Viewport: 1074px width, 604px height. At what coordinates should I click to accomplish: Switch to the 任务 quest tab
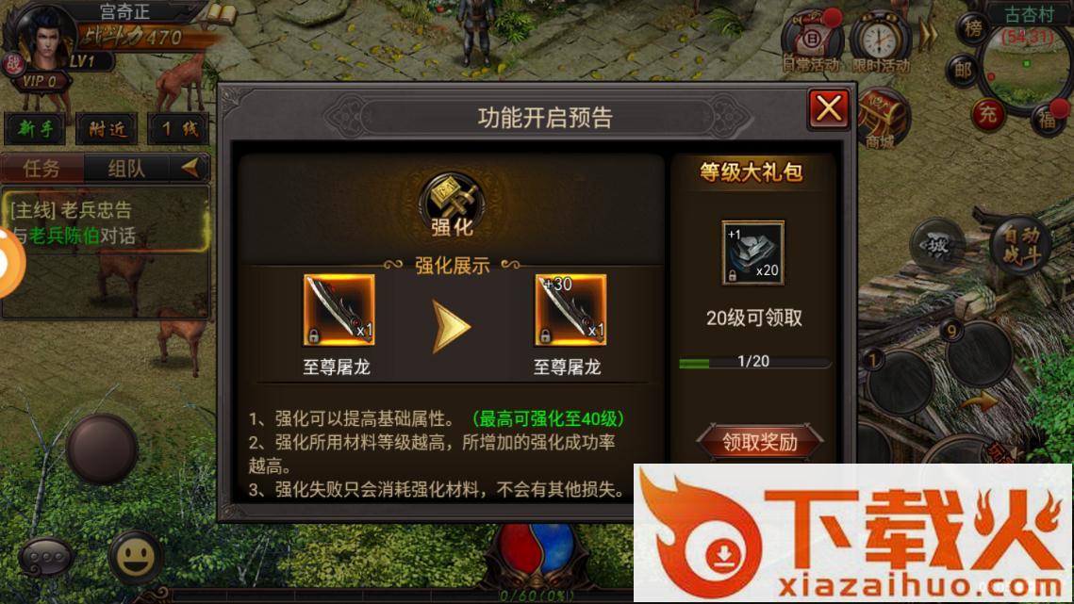(x=41, y=168)
